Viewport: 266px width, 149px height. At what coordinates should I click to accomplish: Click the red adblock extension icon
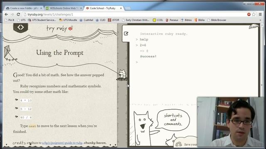point(249,14)
